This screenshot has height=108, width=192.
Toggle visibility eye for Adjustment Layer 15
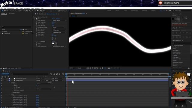(x=1, y=79)
